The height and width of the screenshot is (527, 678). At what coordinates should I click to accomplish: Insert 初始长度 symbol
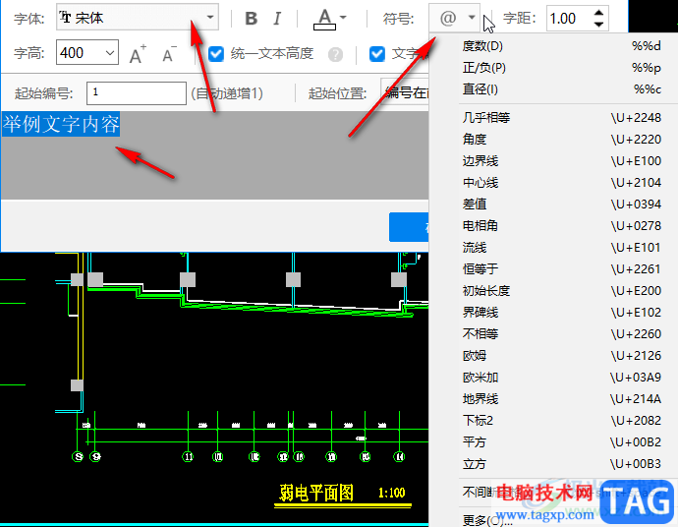(x=561, y=291)
